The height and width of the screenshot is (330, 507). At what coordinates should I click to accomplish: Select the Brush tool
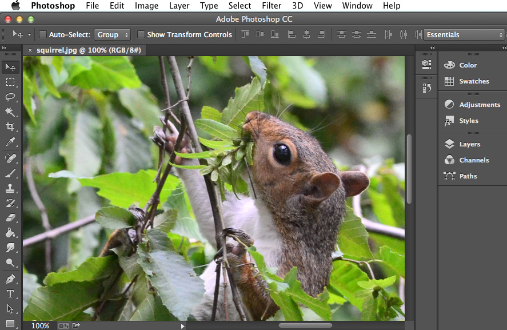pos(10,173)
